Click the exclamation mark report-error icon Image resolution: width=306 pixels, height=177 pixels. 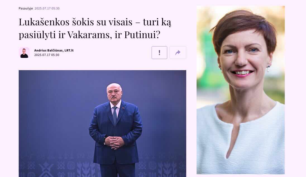159,53
